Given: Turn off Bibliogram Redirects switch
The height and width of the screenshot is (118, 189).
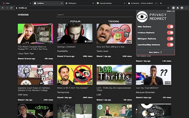Looking at the screenshot, I should click(x=170, y=39).
